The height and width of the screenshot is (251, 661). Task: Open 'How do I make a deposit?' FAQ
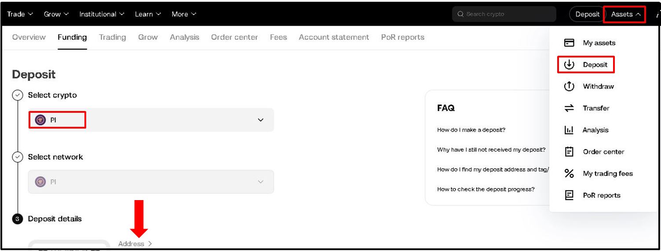click(x=471, y=130)
